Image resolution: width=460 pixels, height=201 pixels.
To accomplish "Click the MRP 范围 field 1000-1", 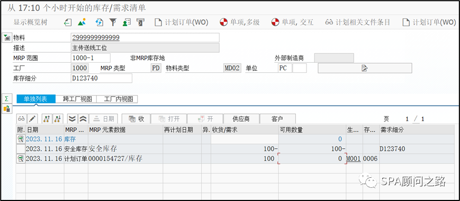I will pyautogui.click(x=91, y=58).
